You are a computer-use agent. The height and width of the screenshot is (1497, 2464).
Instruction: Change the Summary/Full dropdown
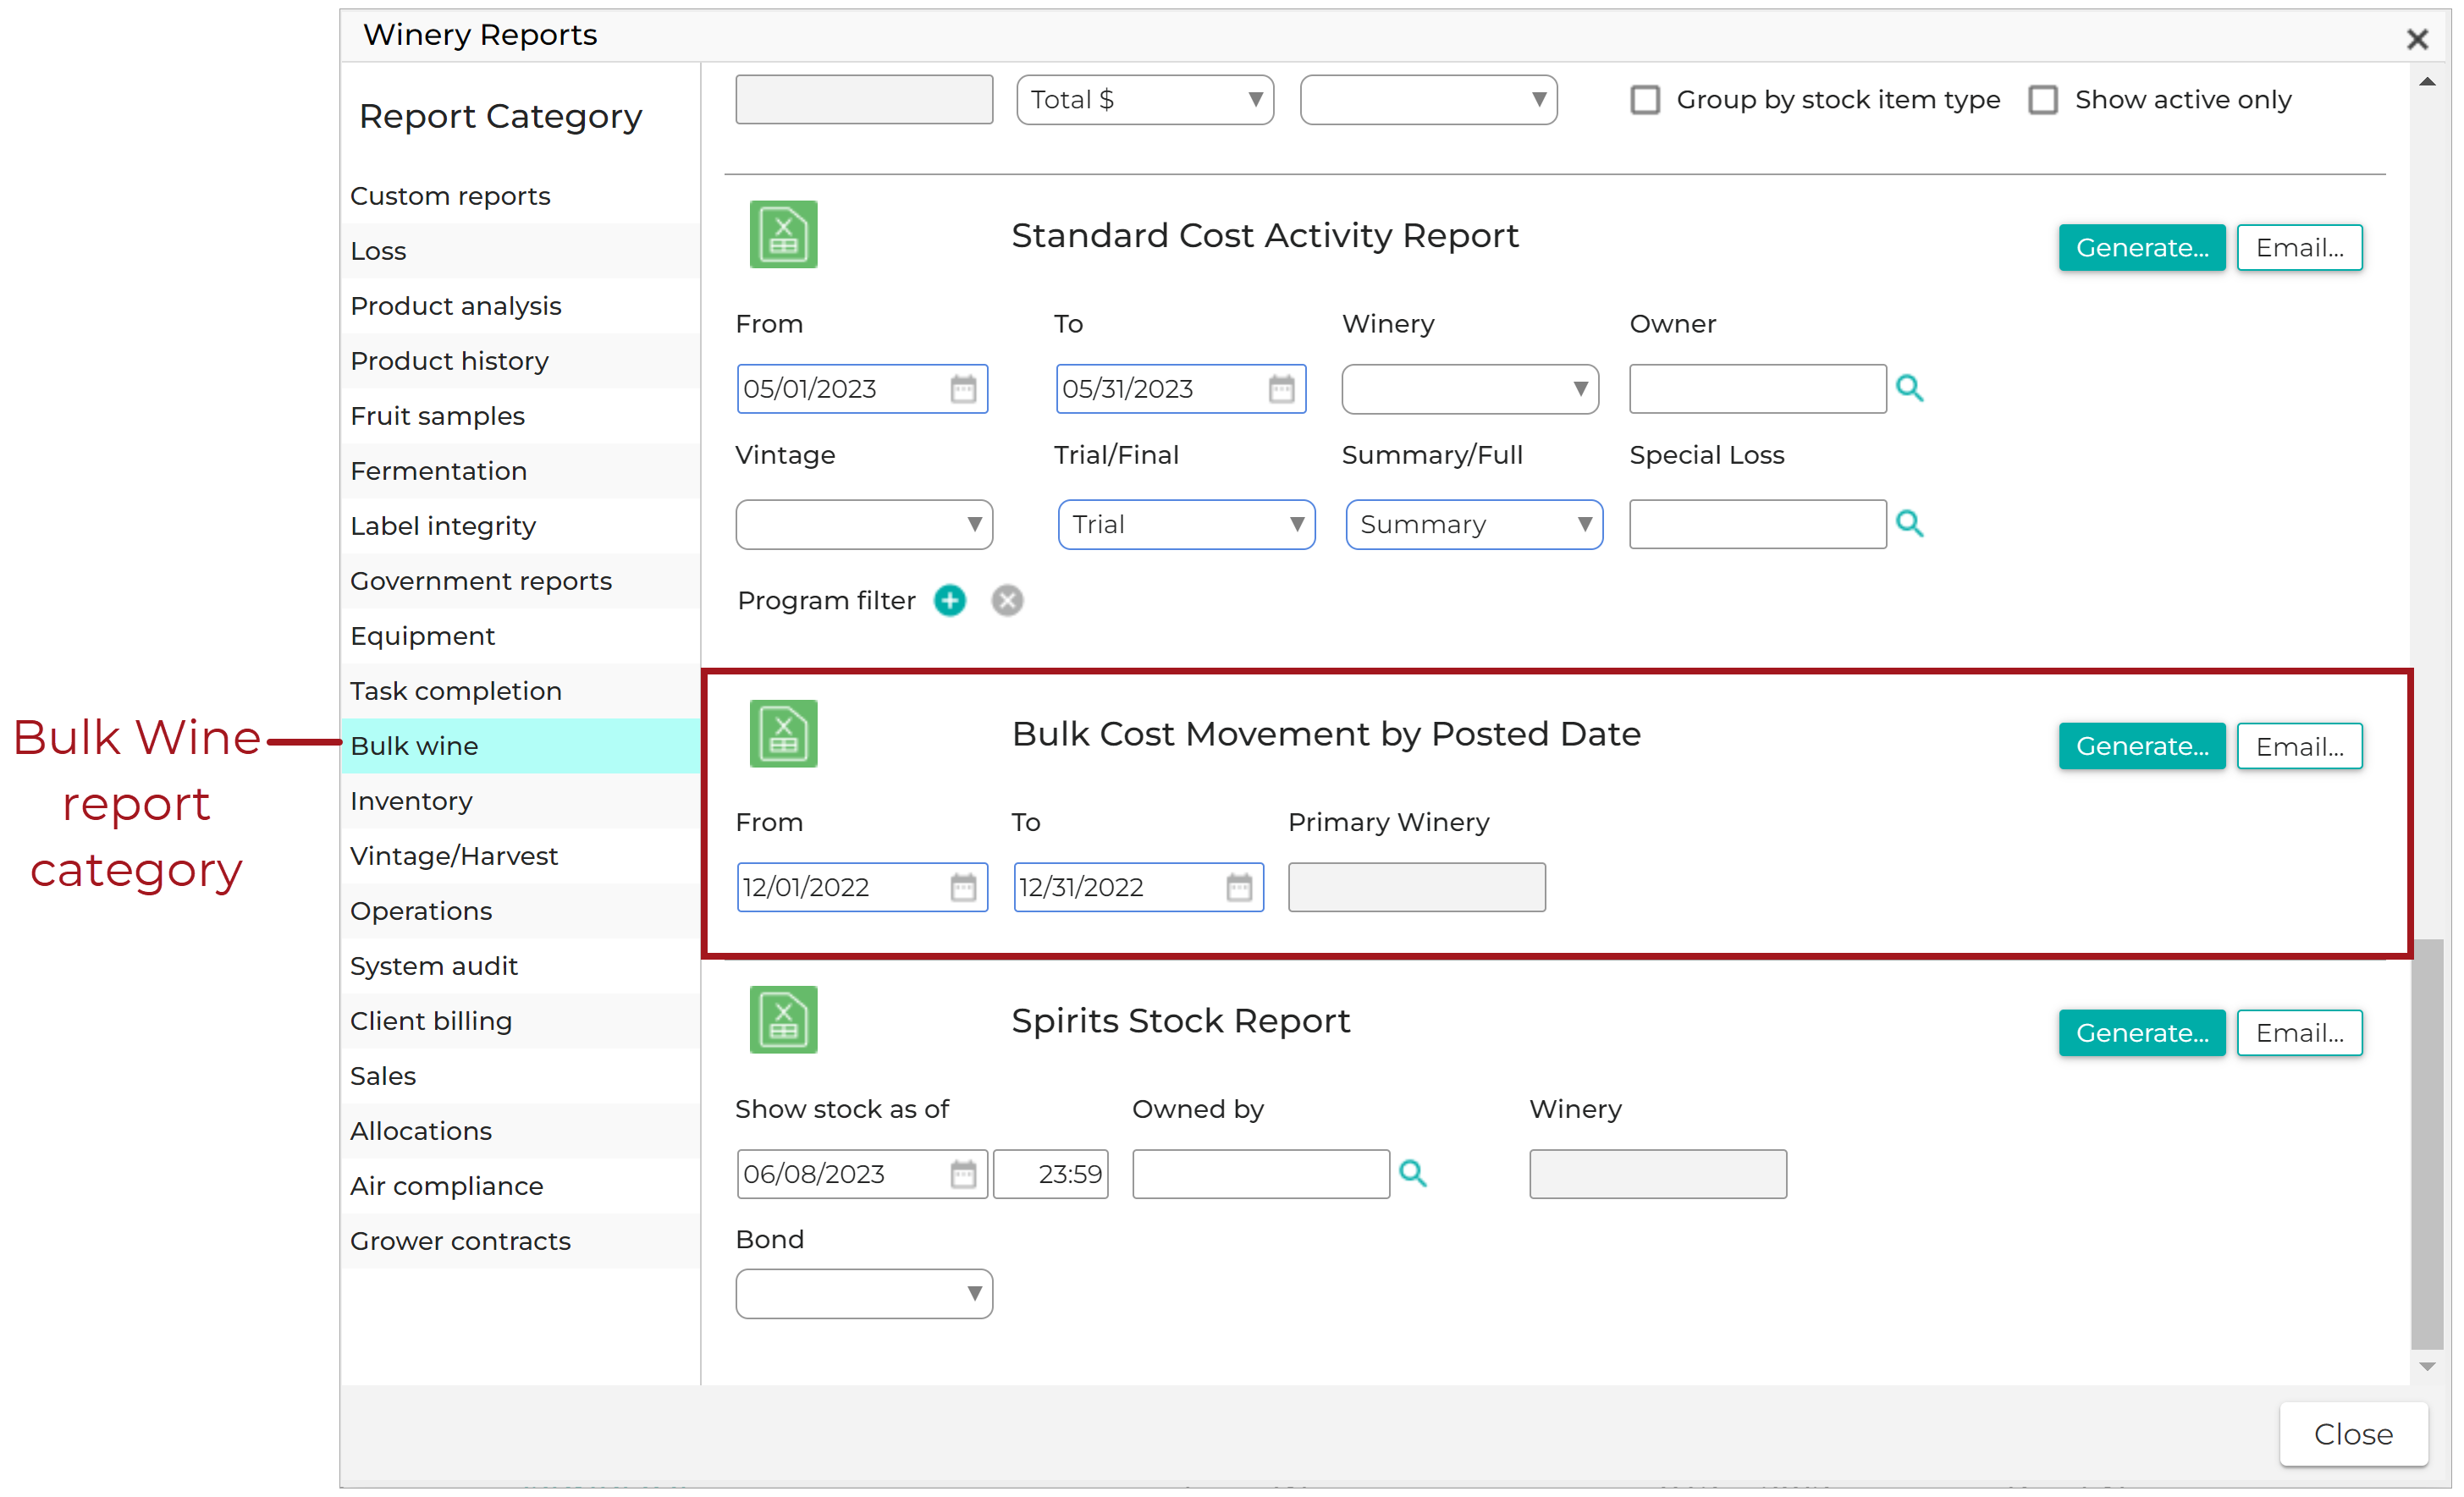(x=1474, y=524)
